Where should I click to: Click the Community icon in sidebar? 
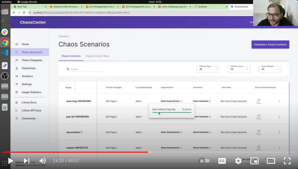point(17,118)
